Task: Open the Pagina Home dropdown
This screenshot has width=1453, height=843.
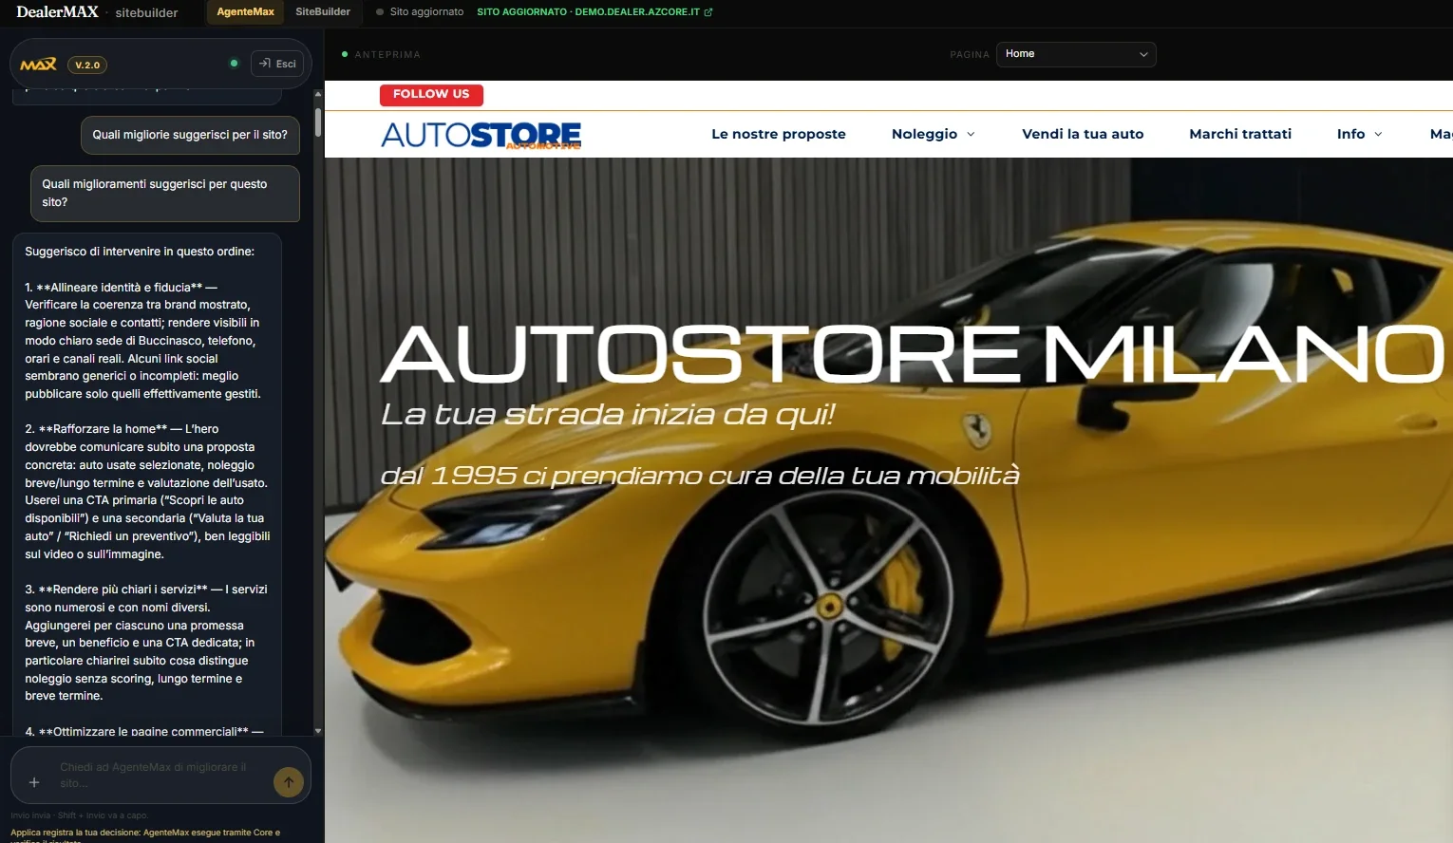Action: coord(1076,54)
